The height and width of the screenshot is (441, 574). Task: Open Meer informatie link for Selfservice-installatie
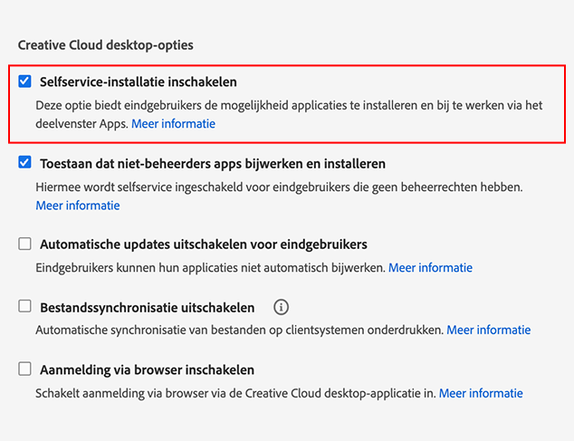pyautogui.click(x=173, y=123)
